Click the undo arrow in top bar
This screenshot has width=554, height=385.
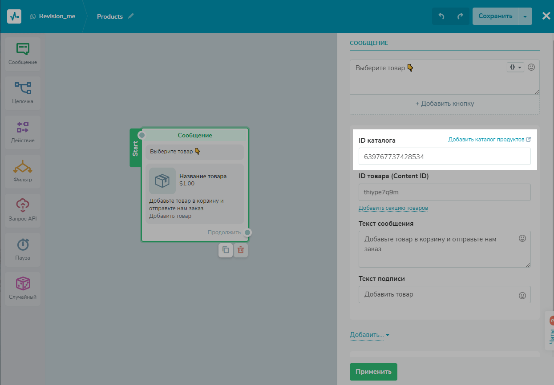[x=441, y=16]
